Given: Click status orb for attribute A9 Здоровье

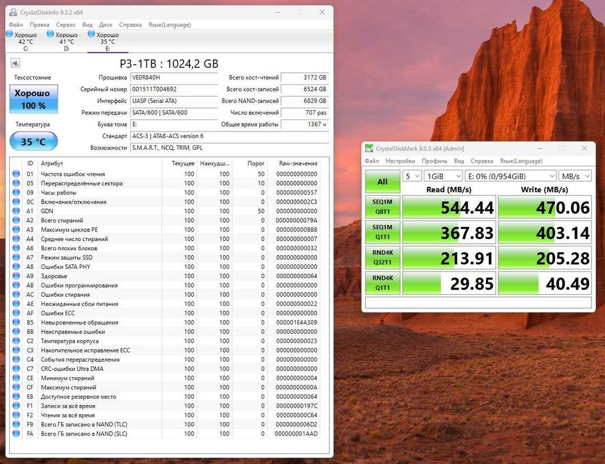Looking at the screenshot, I should [x=16, y=275].
